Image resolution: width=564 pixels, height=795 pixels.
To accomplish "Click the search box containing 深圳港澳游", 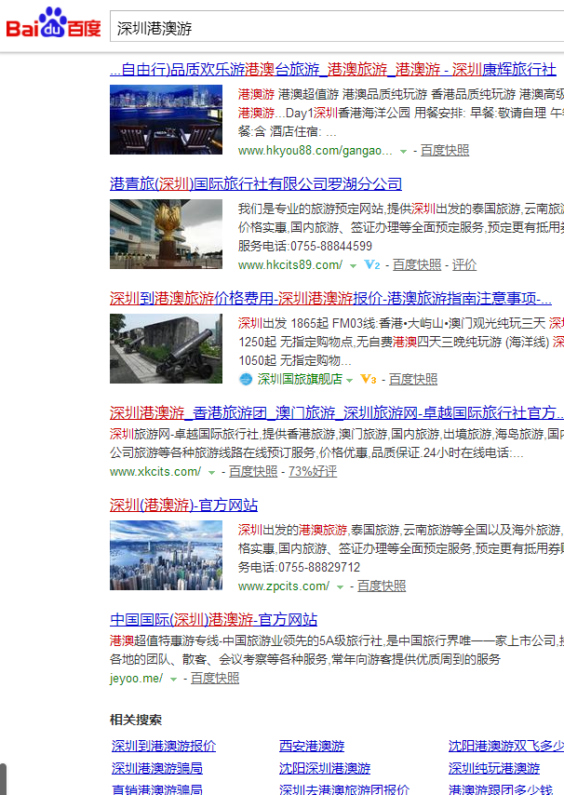I will 337,27.
